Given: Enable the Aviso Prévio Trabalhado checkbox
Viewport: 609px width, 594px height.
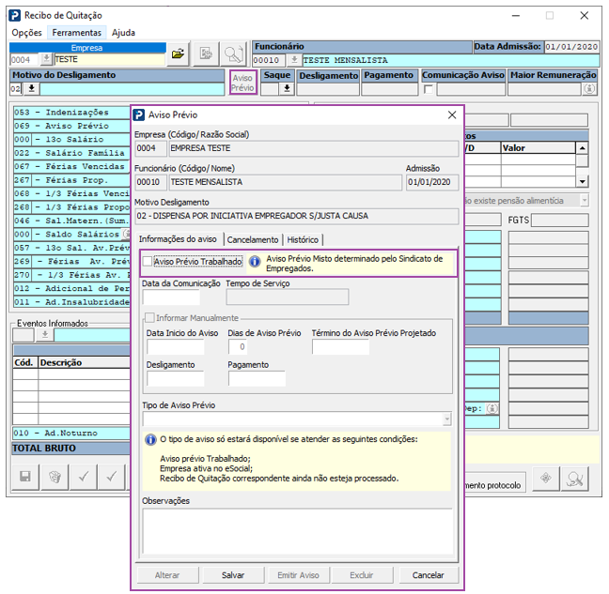Looking at the screenshot, I should click(x=148, y=261).
